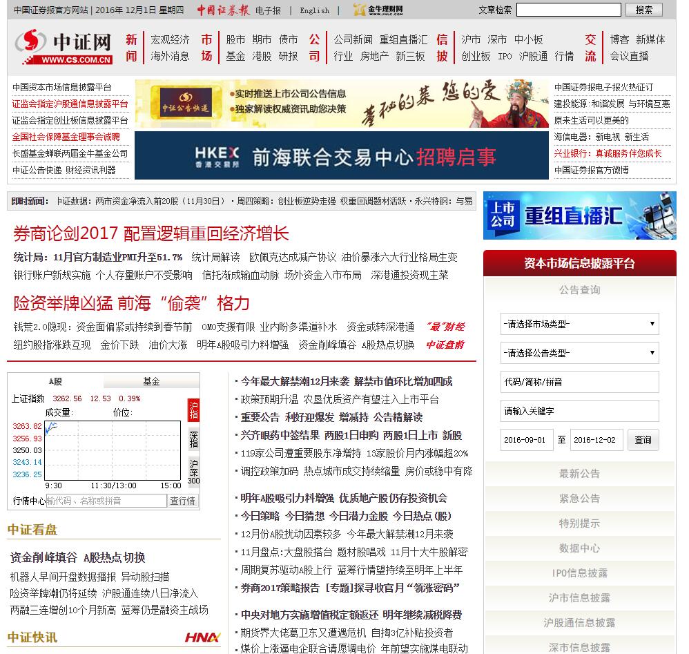This screenshot has width=689, height=654.
Task: Open 中国证券报官方微博 link
Action: pyautogui.click(x=592, y=170)
